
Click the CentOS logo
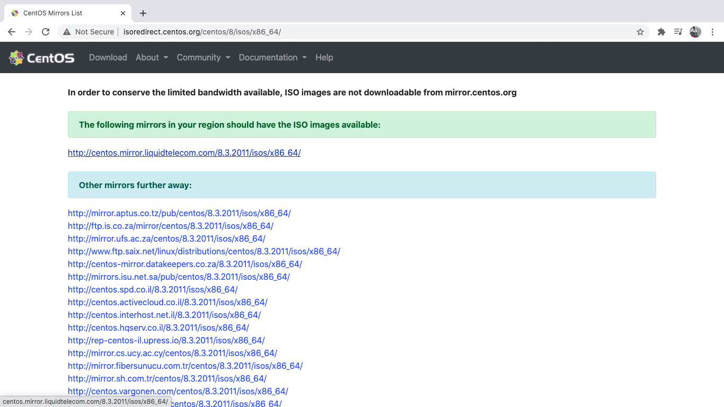point(42,58)
